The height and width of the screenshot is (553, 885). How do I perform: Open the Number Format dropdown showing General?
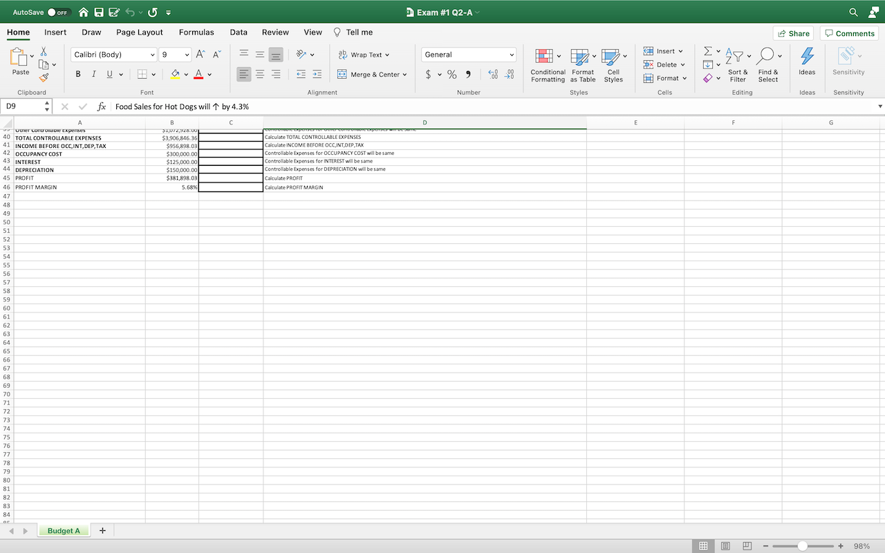468,54
